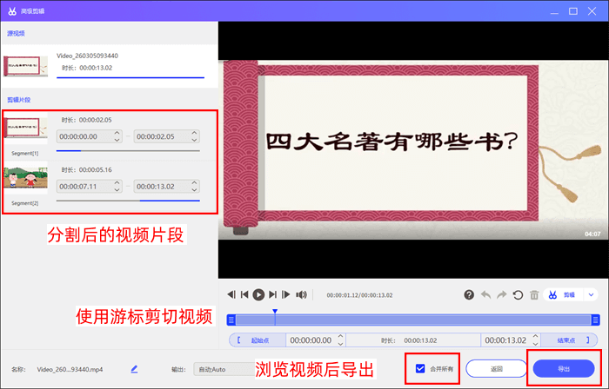Open help via the question mark icon

tap(469, 295)
